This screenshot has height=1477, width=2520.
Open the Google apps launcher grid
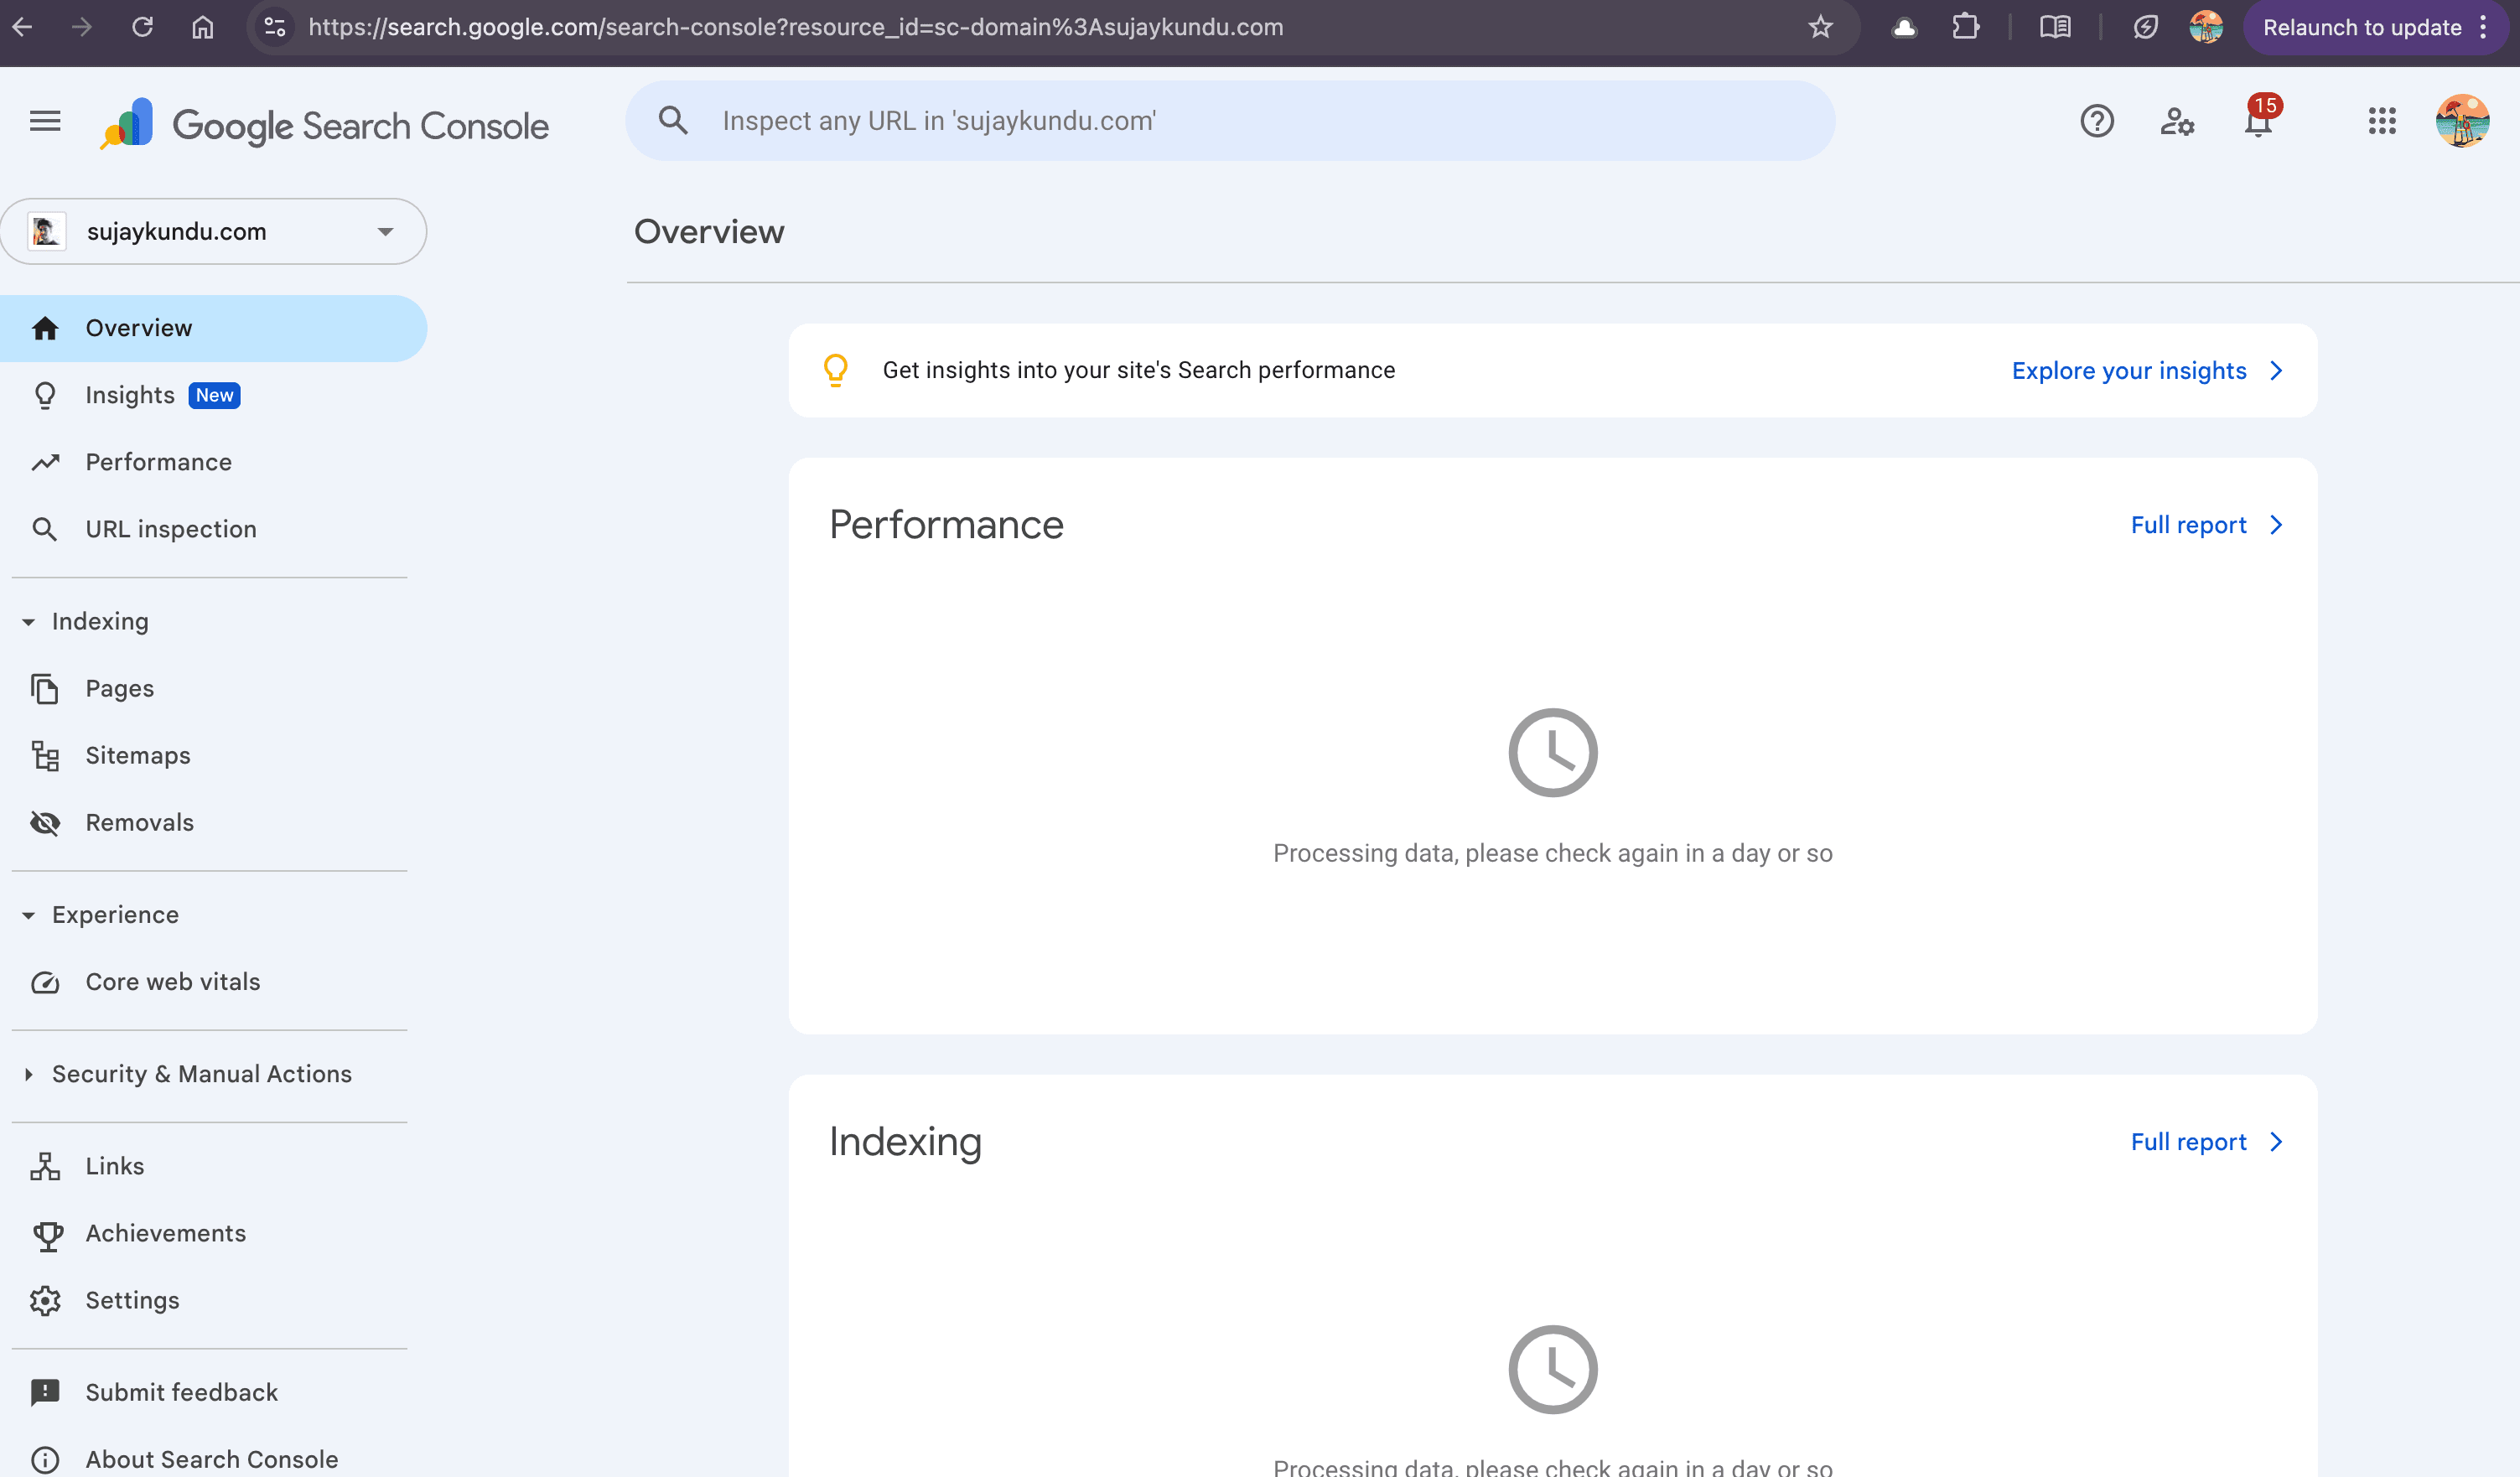(x=2382, y=121)
